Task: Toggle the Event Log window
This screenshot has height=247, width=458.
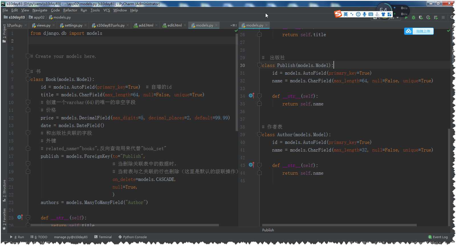Action: coord(438,237)
